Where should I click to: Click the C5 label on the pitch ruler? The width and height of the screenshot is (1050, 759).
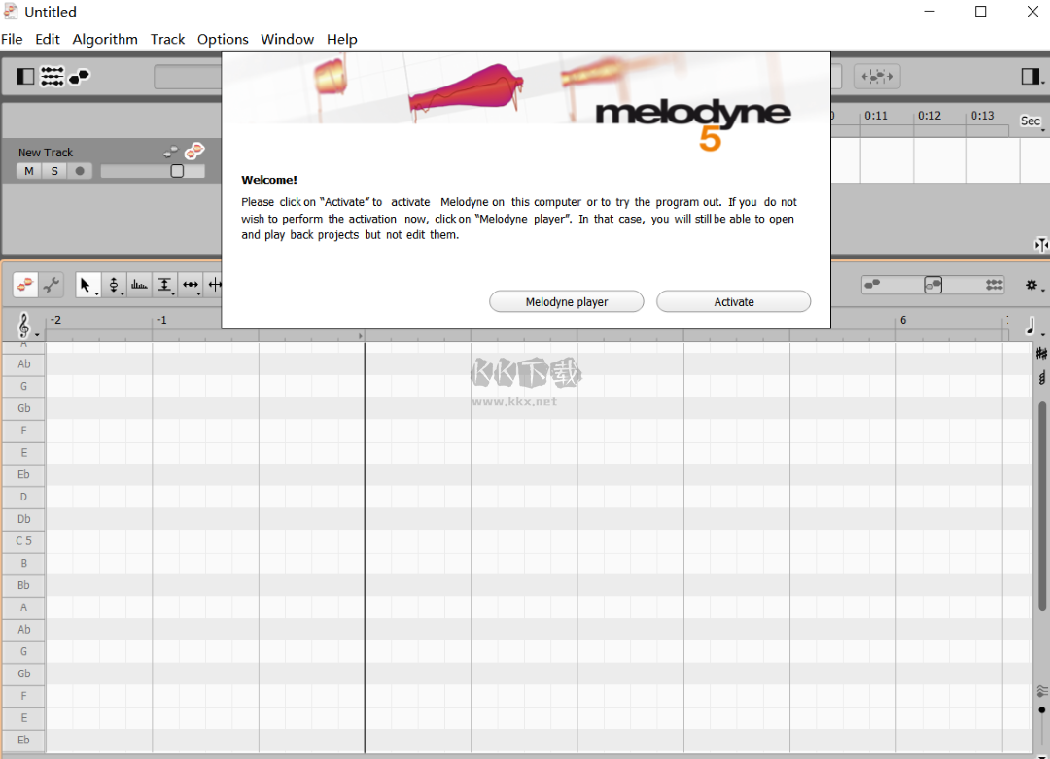point(23,540)
